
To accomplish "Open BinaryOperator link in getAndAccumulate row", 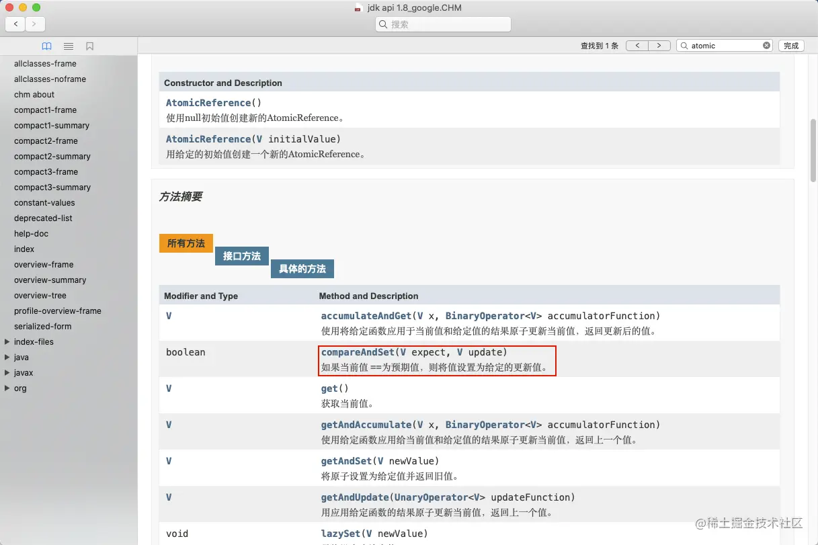I will (x=485, y=425).
